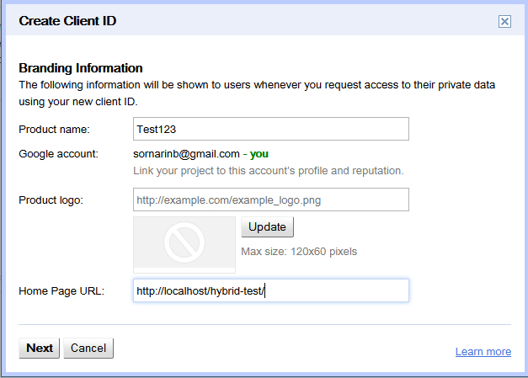Click the green "you" indicator text
This screenshot has width=528, height=378.
tap(259, 154)
